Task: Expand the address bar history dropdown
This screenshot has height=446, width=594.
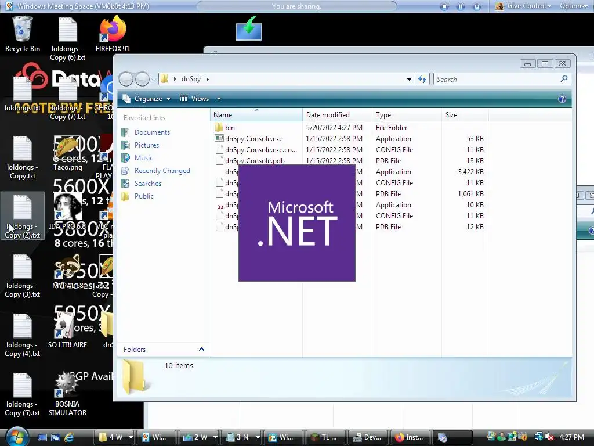Action: [x=409, y=79]
